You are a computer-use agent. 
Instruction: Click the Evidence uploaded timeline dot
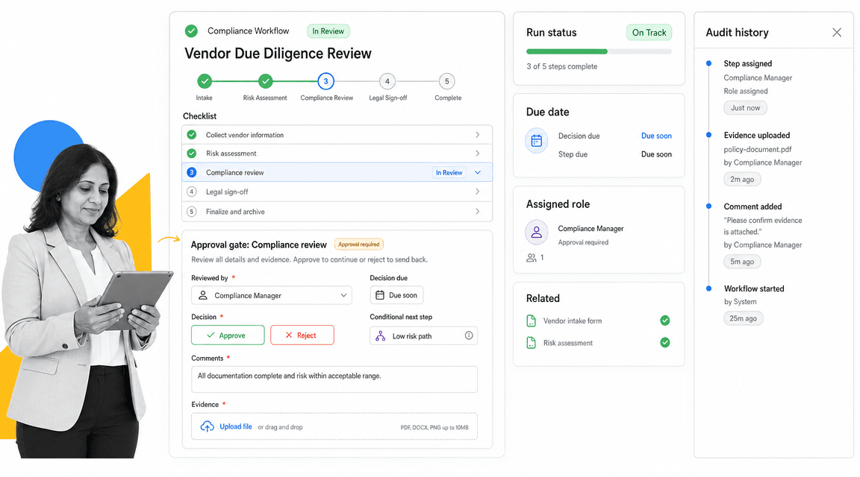pos(708,135)
